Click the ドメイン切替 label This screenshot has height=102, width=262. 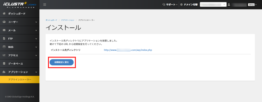(190, 5)
